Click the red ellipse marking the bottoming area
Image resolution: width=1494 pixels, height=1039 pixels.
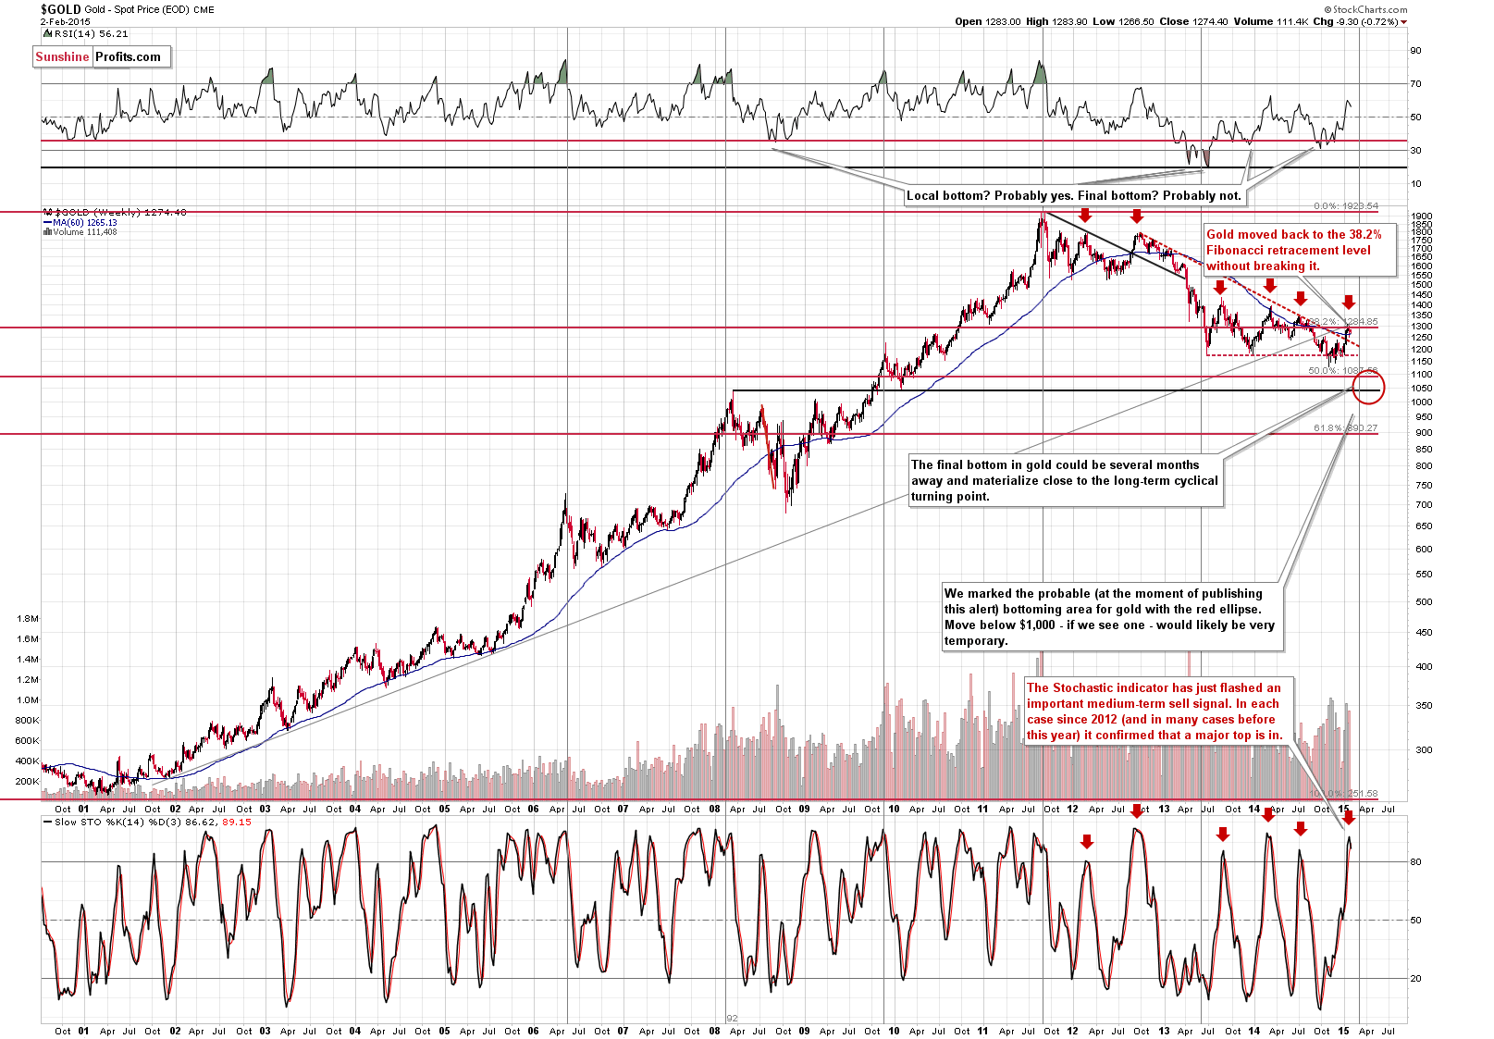click(x=1368, y=387)
